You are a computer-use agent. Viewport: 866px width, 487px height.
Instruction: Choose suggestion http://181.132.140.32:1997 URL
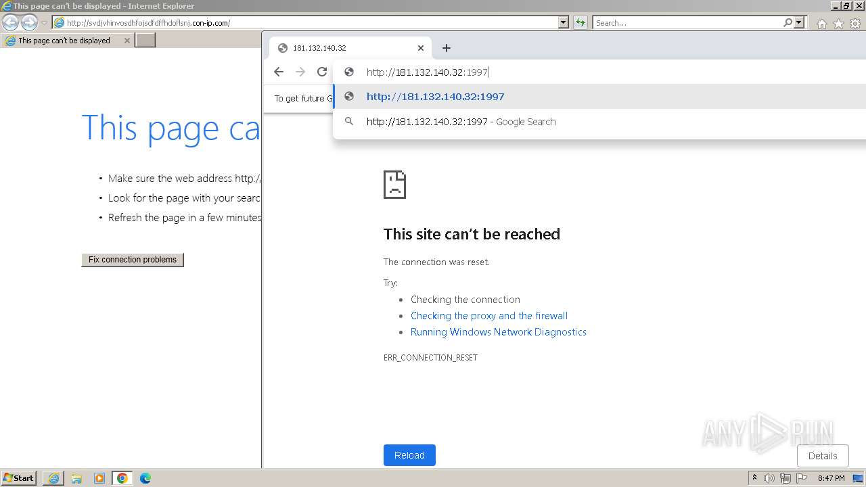coord(599,97)
